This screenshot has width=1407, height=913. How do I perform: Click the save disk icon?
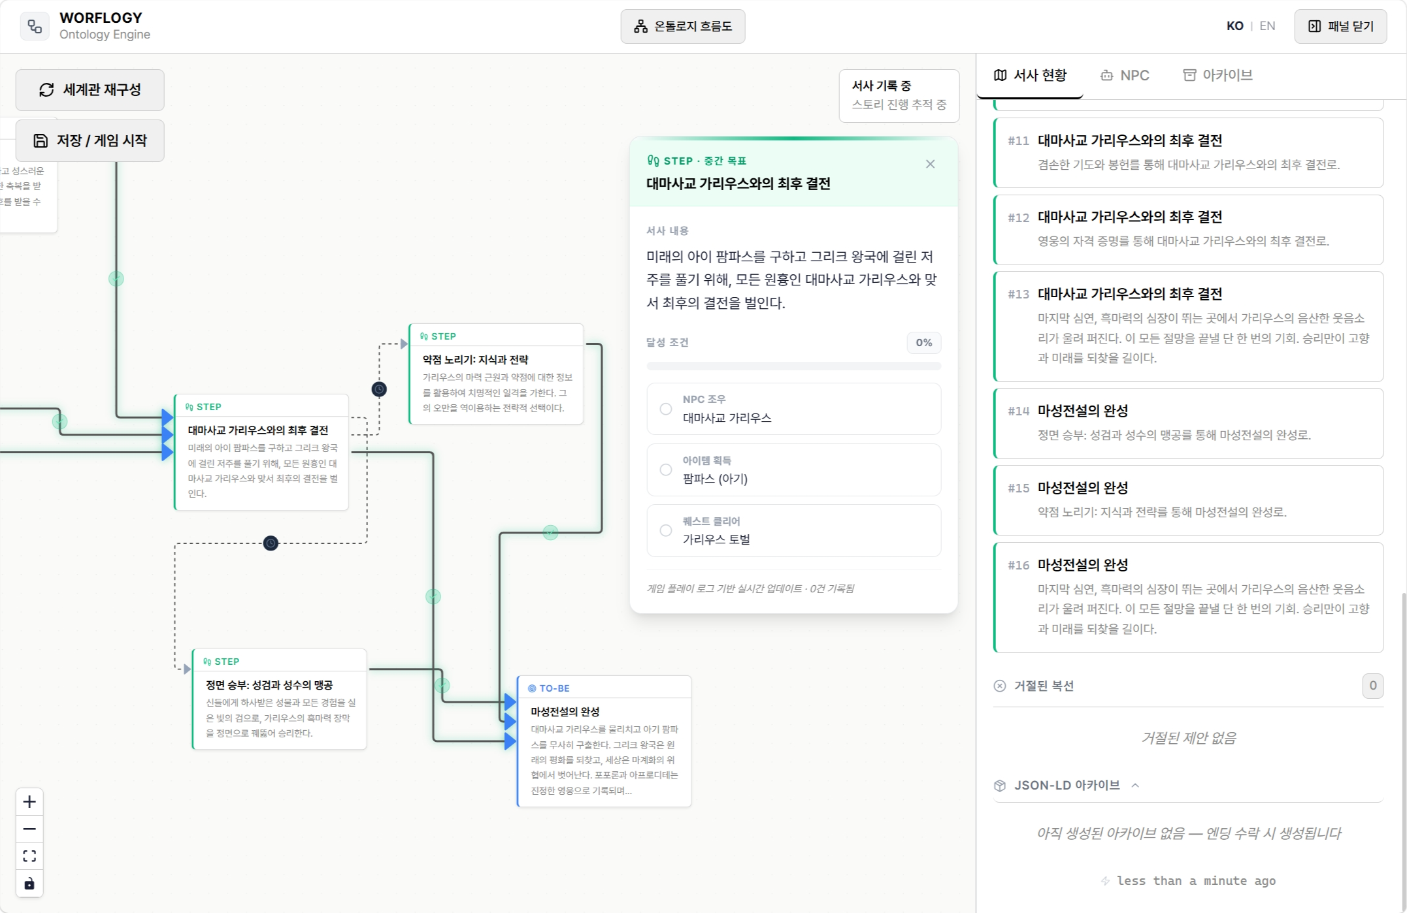tap(41, 140)
